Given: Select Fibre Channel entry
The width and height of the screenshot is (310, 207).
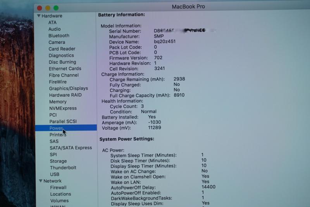Looking at the screenshot, I should 64,75.
